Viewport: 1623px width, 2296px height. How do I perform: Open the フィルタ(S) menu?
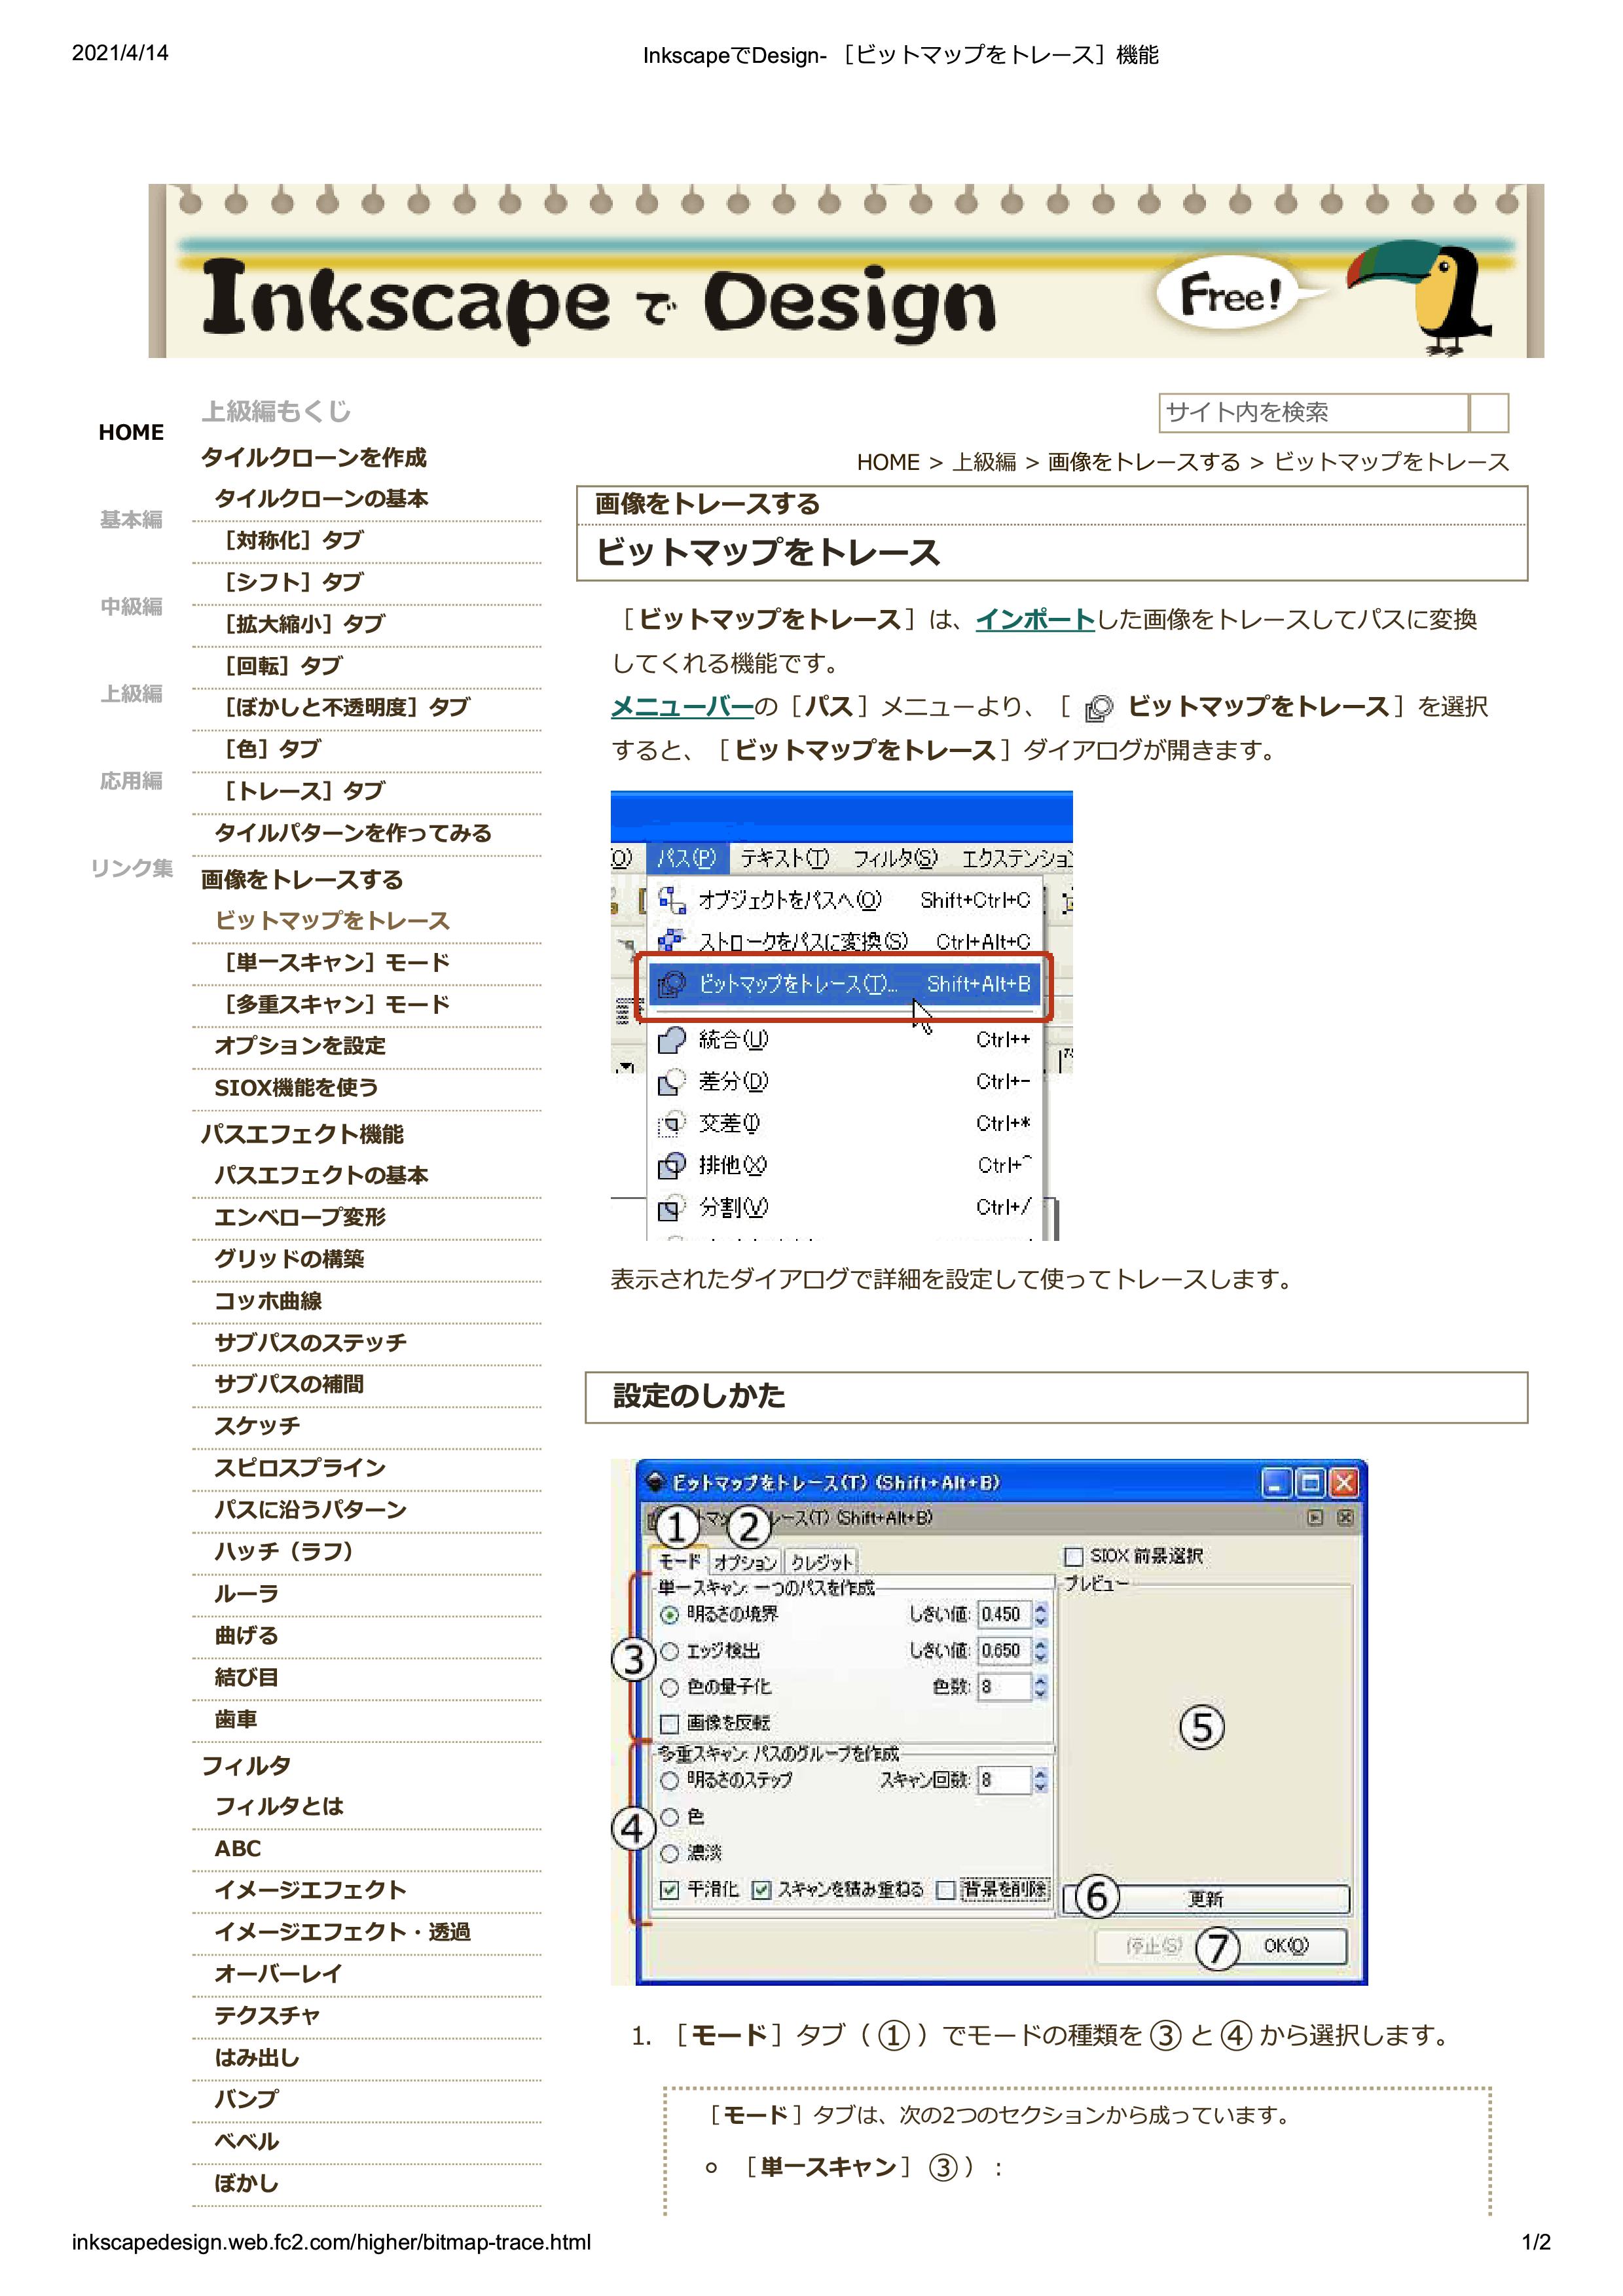895,858
